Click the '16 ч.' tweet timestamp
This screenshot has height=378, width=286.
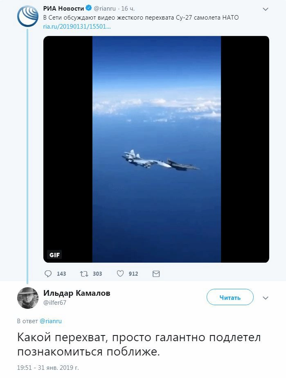tap(128, 8)
